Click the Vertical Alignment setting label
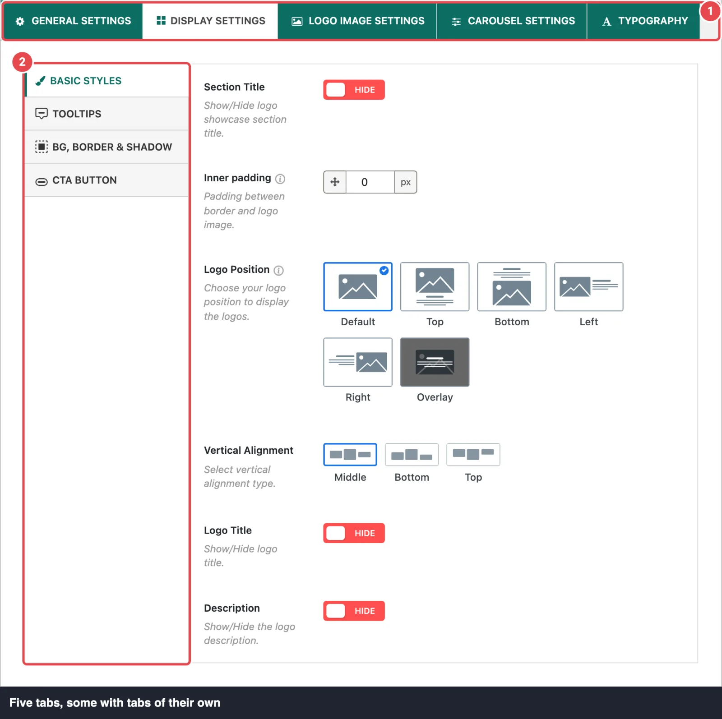Viewport: 722px width, 719px height. coord(249,451)
